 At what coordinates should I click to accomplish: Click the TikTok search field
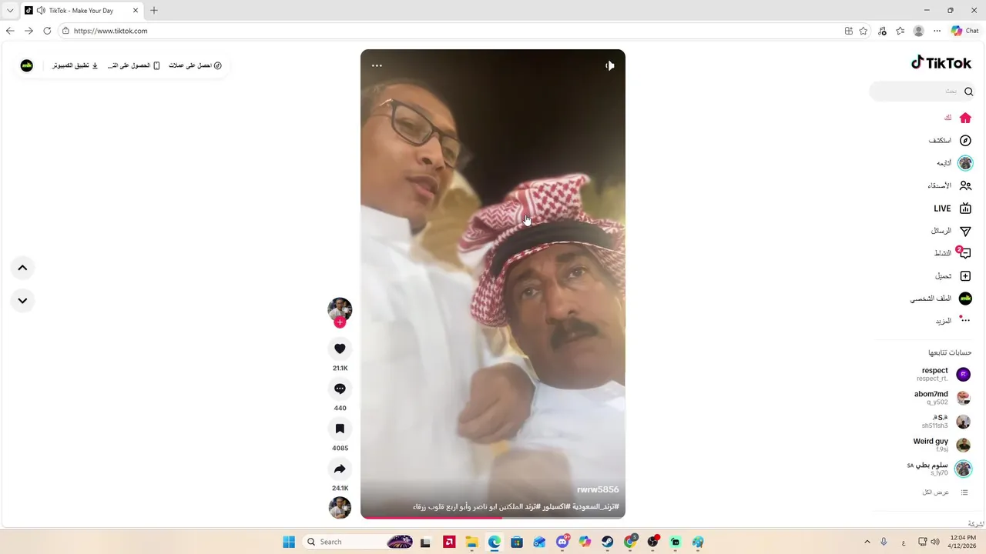tap(922, 92)
